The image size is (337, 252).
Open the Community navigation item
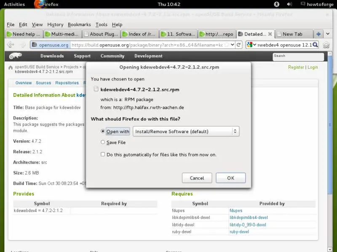(112, 56)
